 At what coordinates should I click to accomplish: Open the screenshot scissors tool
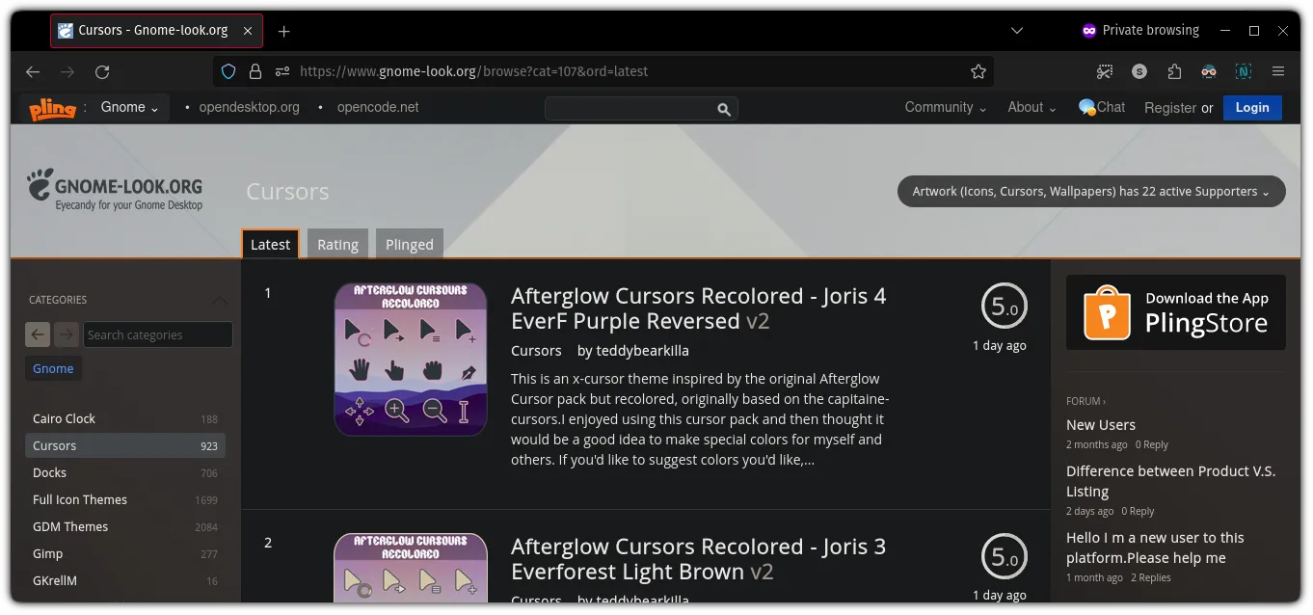point(1105,71)
